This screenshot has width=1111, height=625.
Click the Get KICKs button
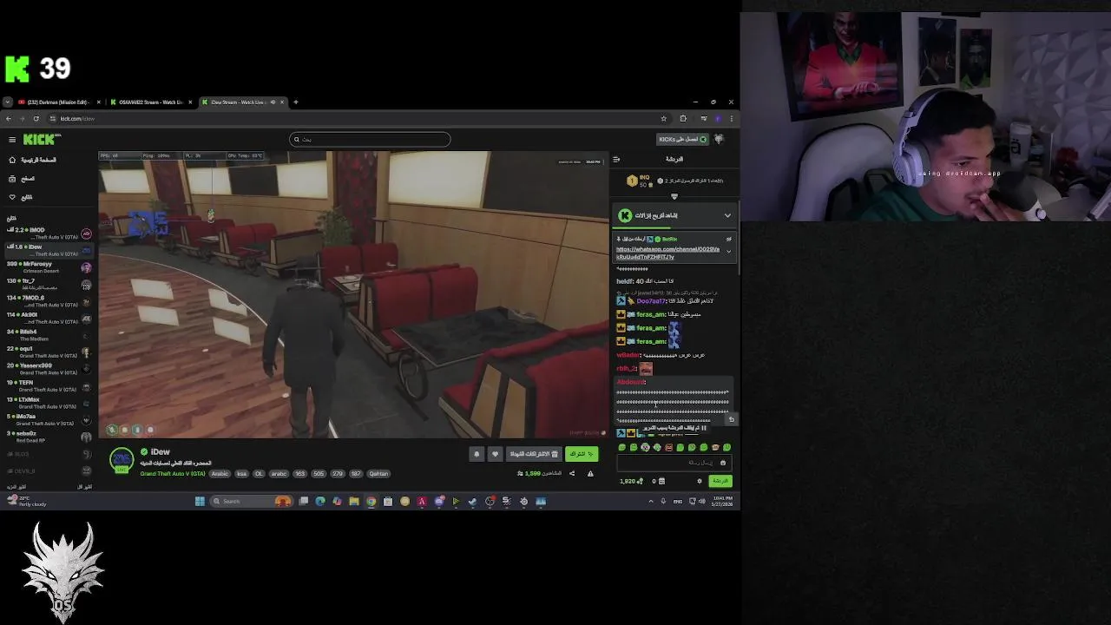coord(682,139)
